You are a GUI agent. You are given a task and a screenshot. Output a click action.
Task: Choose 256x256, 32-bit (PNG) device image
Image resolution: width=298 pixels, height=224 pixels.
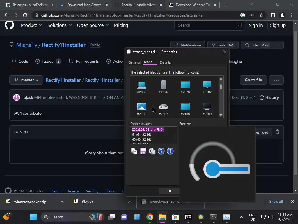click(x=148, y=129)
